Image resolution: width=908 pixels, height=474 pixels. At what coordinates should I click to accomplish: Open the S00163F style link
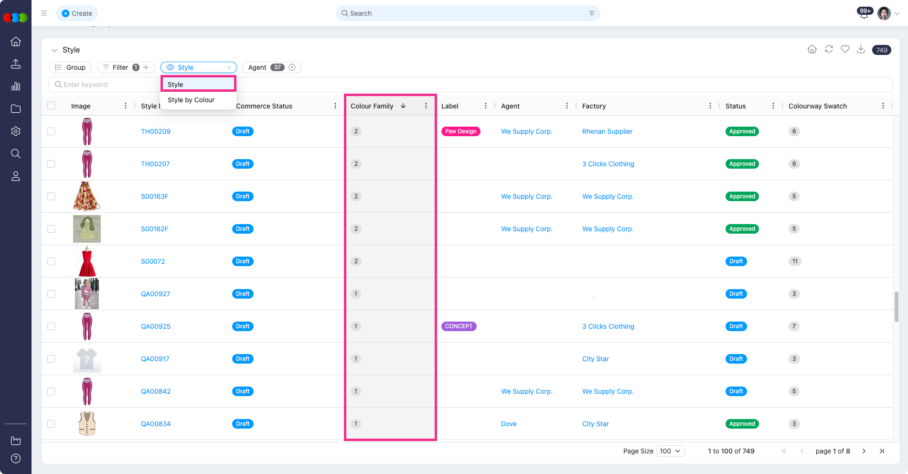click(x=154, y=196)
